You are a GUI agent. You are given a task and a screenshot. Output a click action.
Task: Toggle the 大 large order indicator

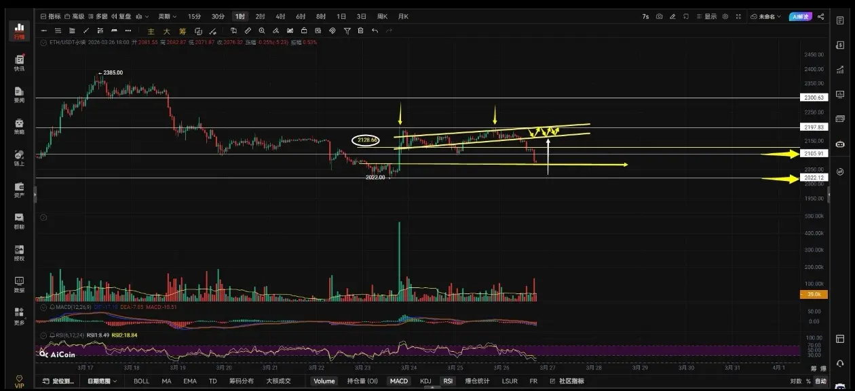click(x=166, y=31)
